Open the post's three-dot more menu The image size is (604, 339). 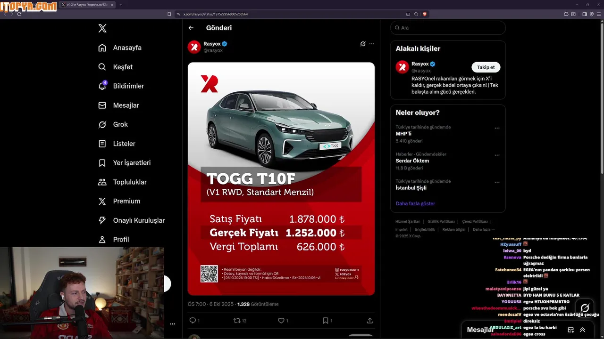(x=371, y=44)
